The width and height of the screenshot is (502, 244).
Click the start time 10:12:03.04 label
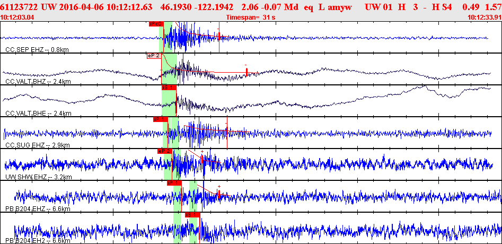tap(17, 18)
